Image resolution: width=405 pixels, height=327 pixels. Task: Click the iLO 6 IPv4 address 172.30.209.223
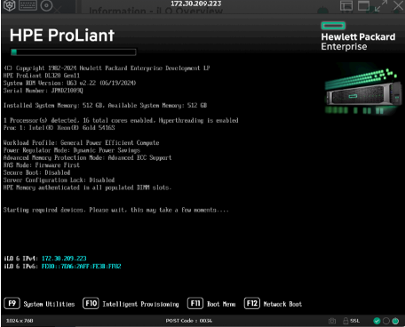click(64, 259)
